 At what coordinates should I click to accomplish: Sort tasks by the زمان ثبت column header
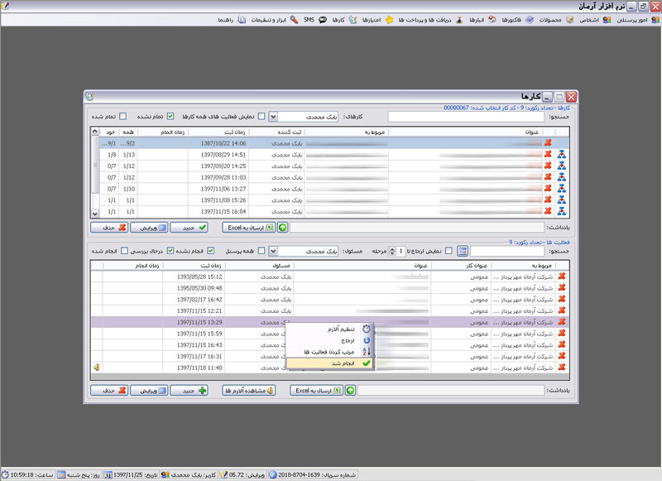pos(217,132)
